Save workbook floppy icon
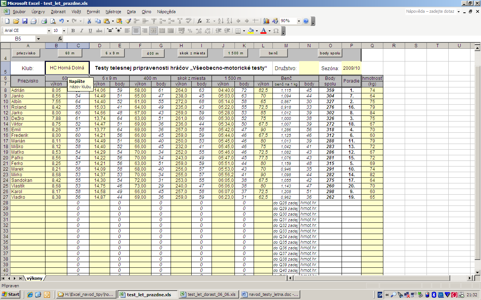 [x=25, y=21]
